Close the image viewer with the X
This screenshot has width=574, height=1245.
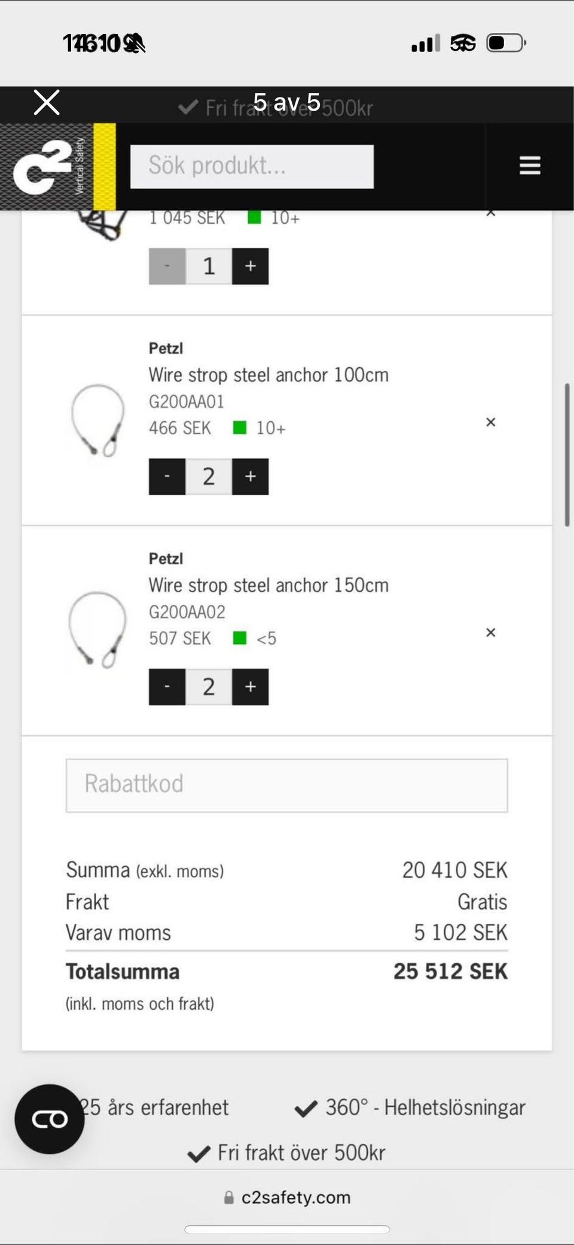pos(47,102)
